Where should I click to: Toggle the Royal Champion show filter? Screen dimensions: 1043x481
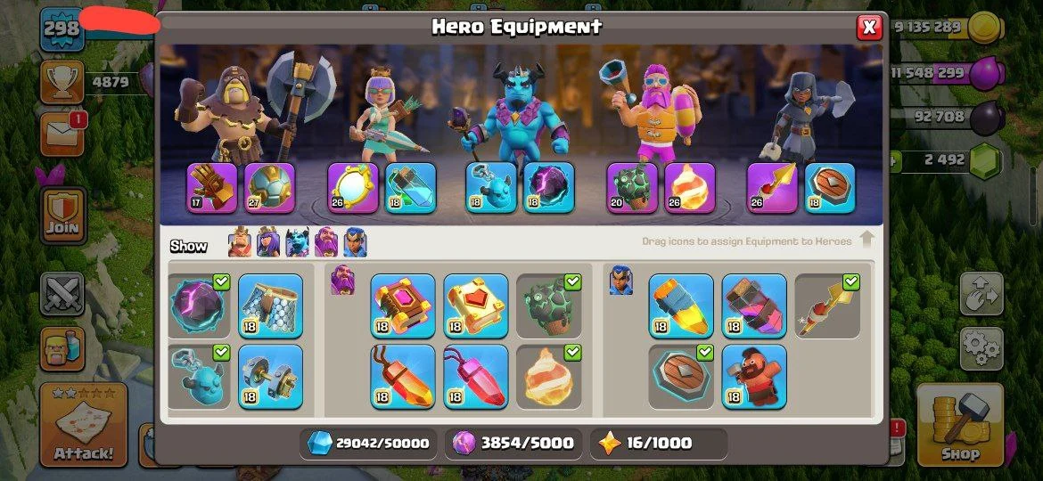click(x=355, y=242)
